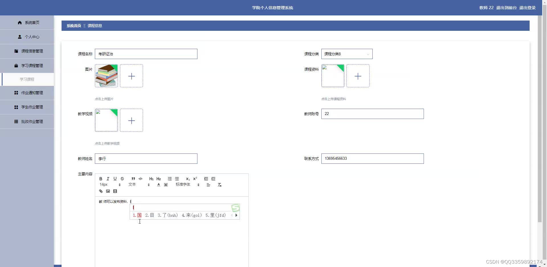Click into the 课程名称 input field

pos(146,54)
